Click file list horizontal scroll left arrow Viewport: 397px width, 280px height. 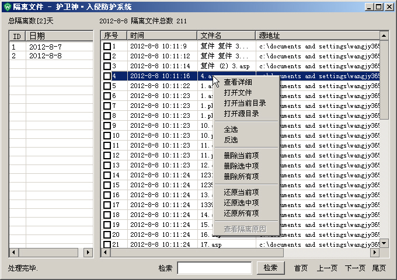coord(105,253)
